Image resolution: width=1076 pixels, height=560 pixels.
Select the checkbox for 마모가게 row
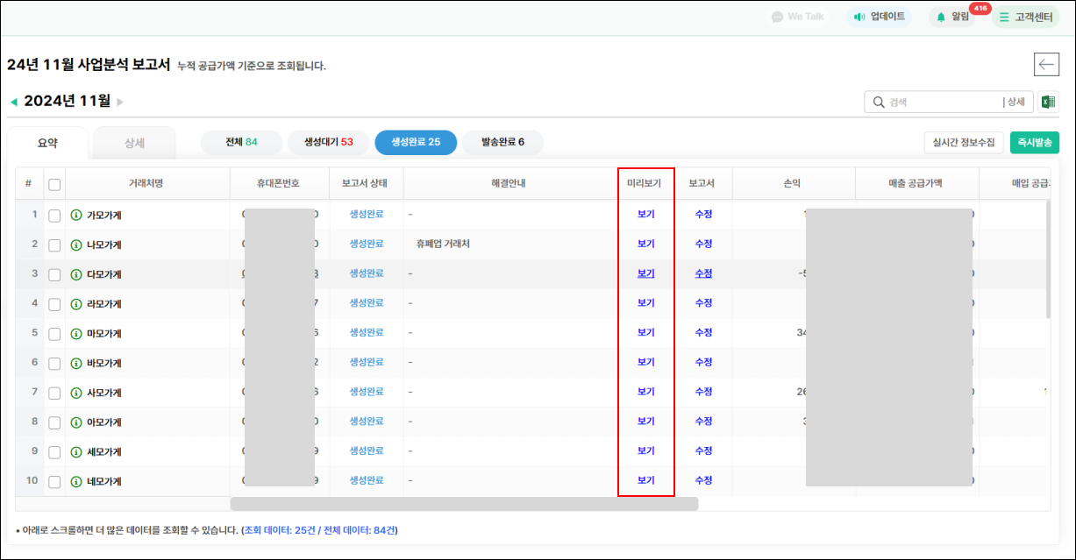(54, 333)
